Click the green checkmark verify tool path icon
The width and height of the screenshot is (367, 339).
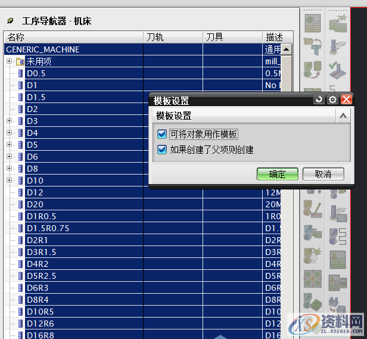337,70
